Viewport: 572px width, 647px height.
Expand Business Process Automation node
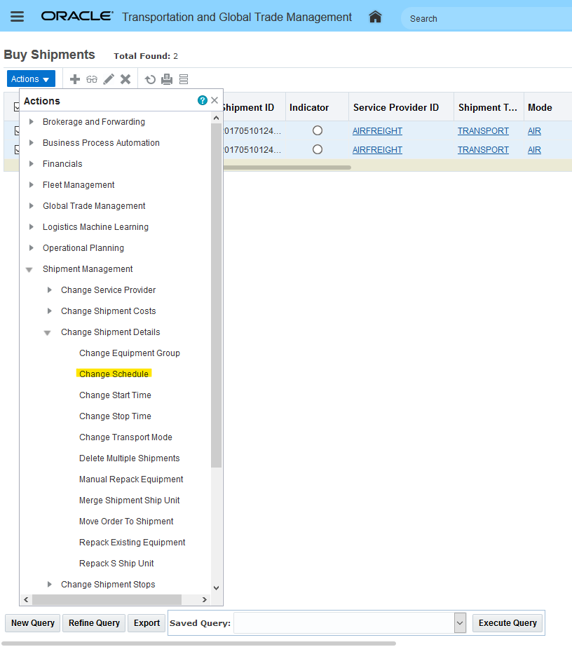[31, 143]
